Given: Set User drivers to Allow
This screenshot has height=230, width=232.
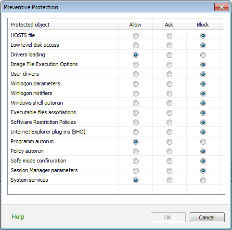Looking at the screenshot, I should [136, 74].
